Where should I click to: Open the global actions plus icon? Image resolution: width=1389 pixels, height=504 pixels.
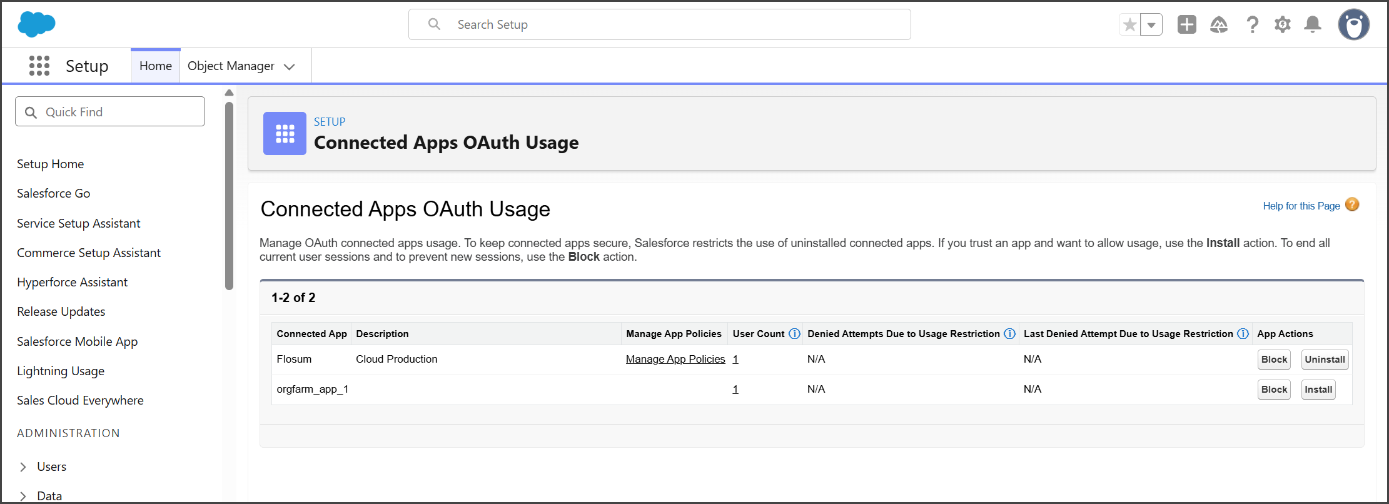pyautogui.click(x=1186, y=24)
